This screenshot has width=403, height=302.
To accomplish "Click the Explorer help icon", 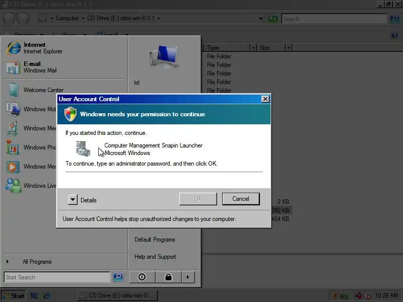I will [394, 35].
